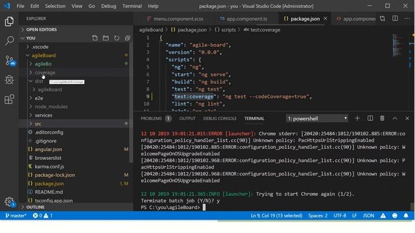Switch to the OUTPUT panel tab
The width and height of the screenshot is (415, 233).
tap(187, 118)
